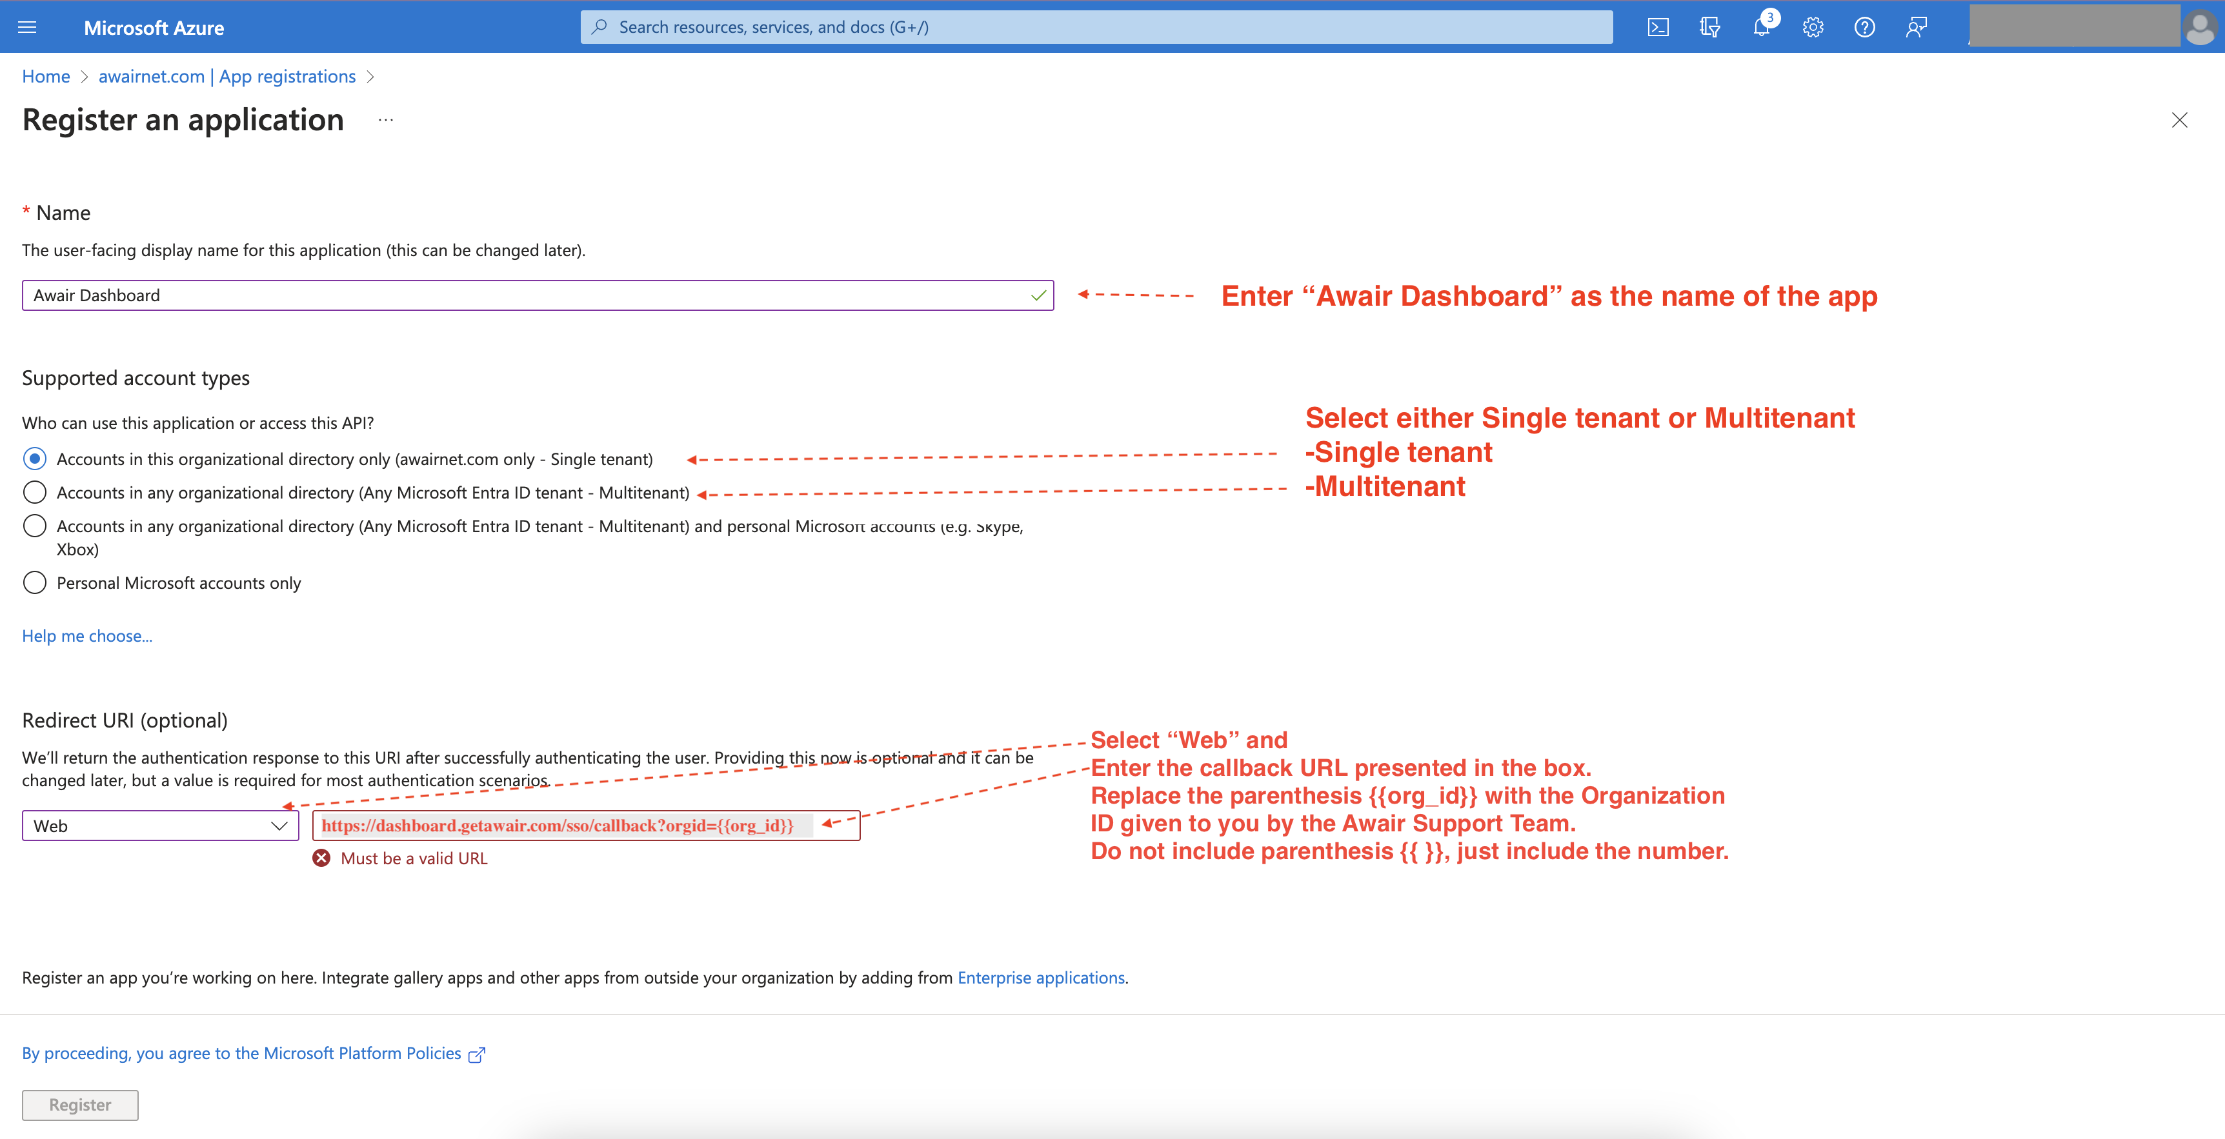Go to Home breadcrumb
The image size is (2225, 1139).
46,76
